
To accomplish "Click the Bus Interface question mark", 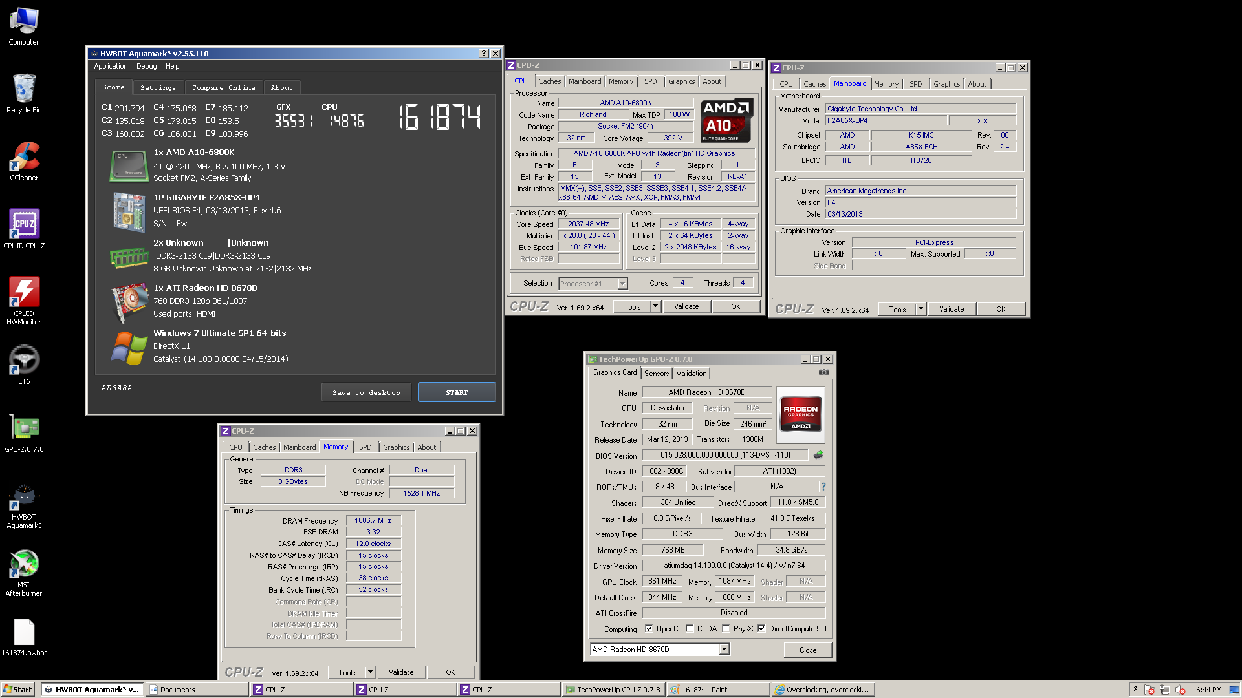I will pos(823,487).
